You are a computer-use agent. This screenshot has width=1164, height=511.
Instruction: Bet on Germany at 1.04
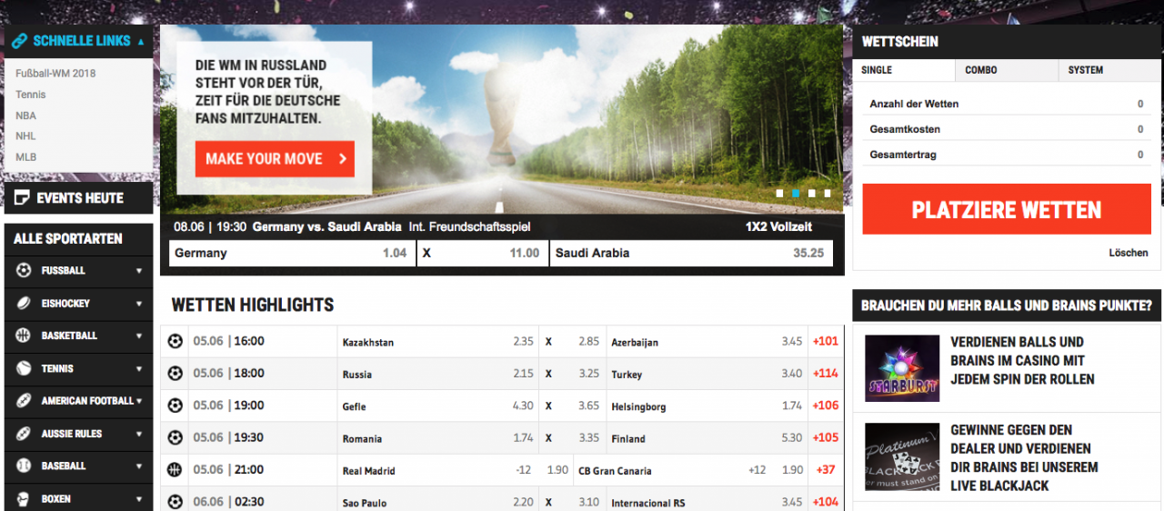point(292,253)
